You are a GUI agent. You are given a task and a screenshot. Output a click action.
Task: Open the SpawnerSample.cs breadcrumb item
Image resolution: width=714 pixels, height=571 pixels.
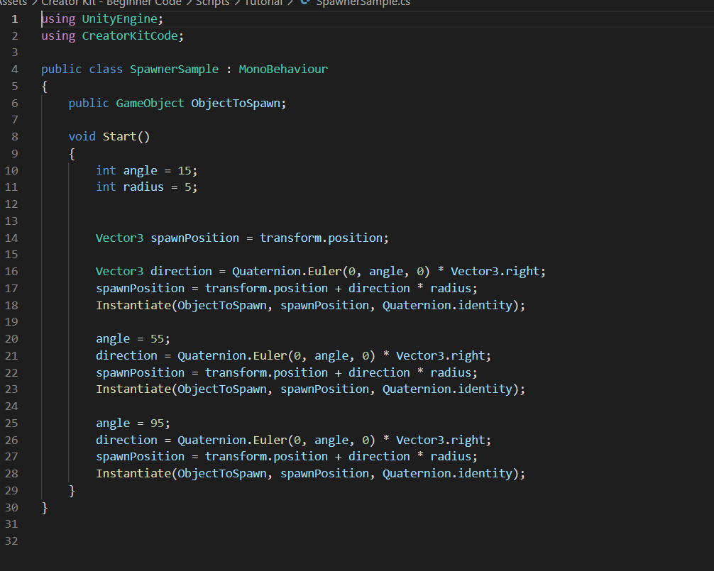[363, 3]
